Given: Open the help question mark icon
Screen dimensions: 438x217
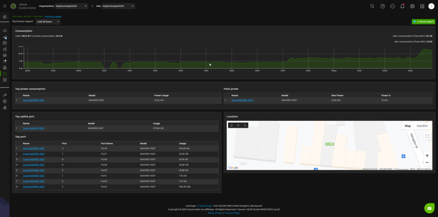Looking at the screenshot, I should 382,6.
